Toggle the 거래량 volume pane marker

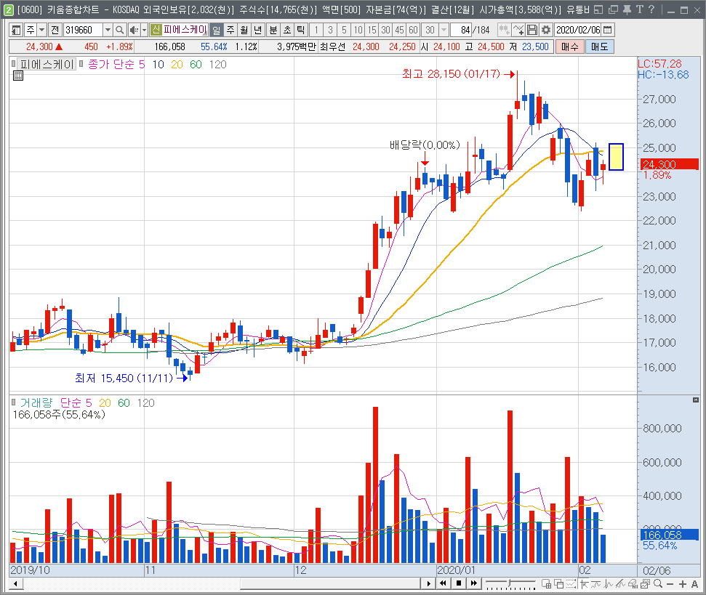(x=14, y=402)
